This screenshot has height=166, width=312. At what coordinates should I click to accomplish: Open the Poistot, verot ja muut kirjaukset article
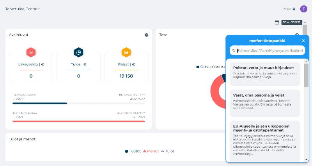pyautogui.click(x=265, y=74)
